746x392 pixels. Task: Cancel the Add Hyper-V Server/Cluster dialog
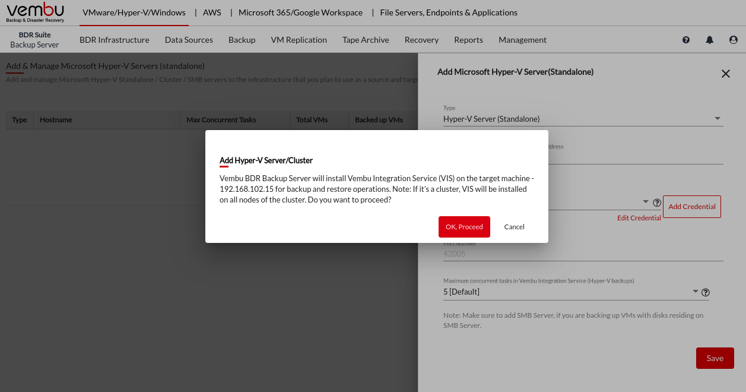pyautogui.click(x=514, y=227)
